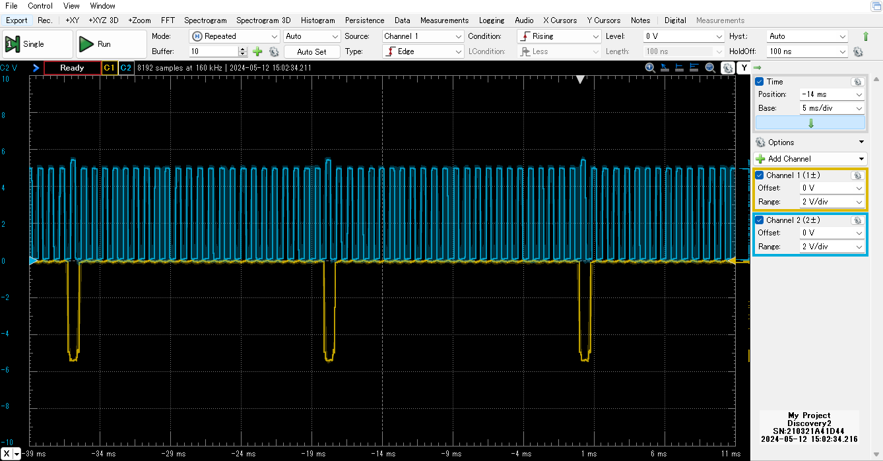Open the Measurements view

(444, 20)
